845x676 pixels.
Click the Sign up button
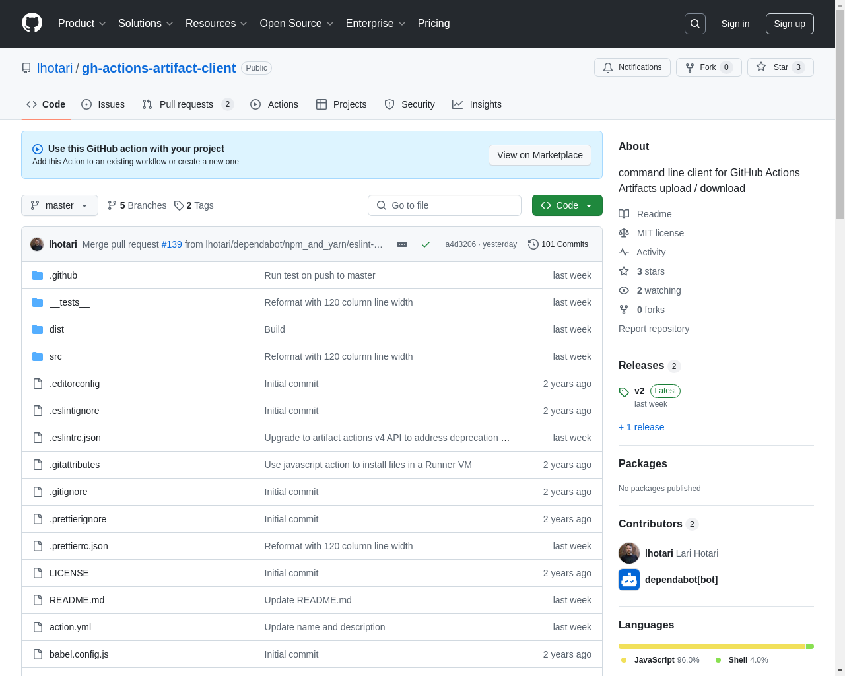(x=790, y=24)
